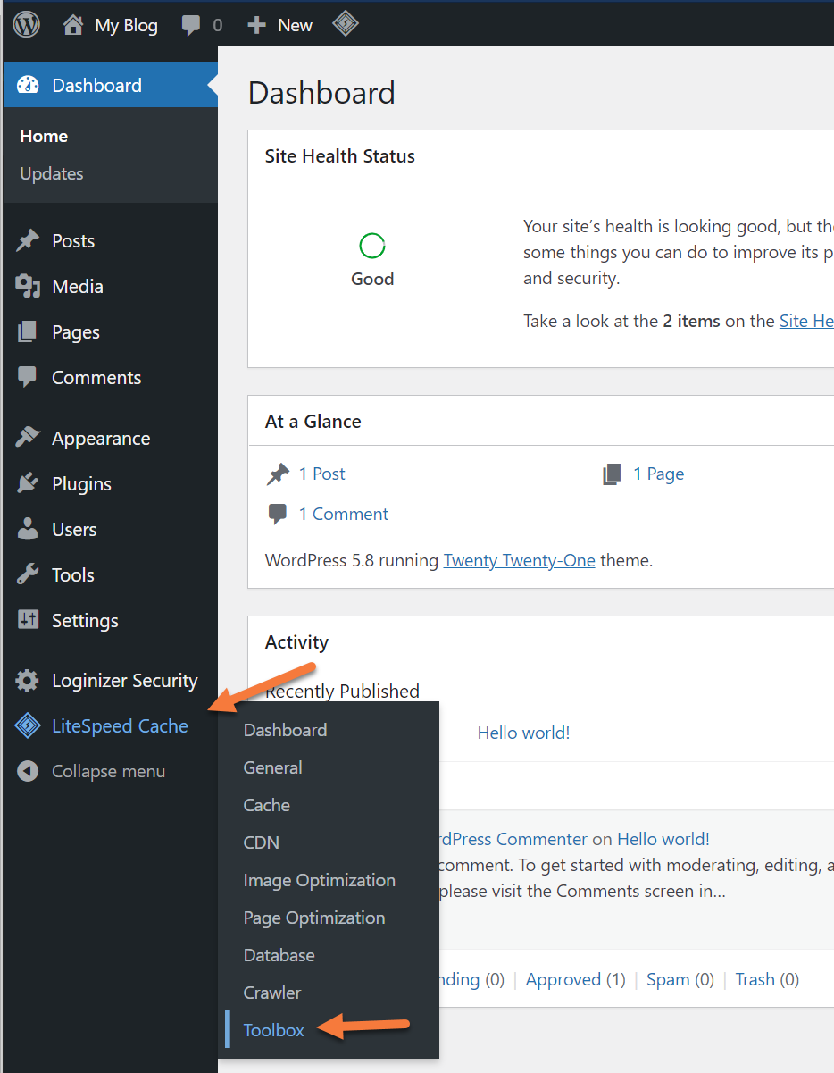The width and height of the screenshot is (834, 1073).
Task: Open the New content dropdown
Action: tap(280, 25)
